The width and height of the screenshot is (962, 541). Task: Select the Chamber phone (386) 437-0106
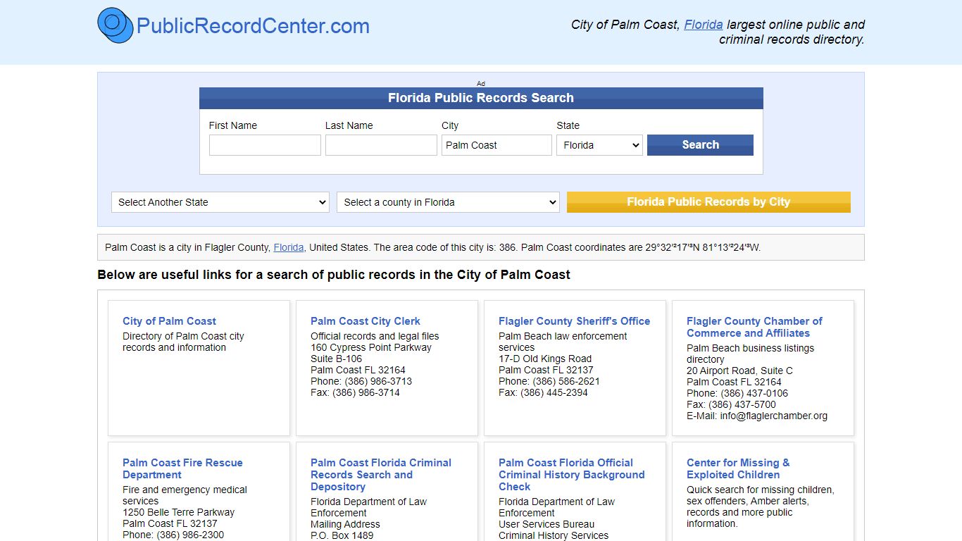tap(754, 393)
